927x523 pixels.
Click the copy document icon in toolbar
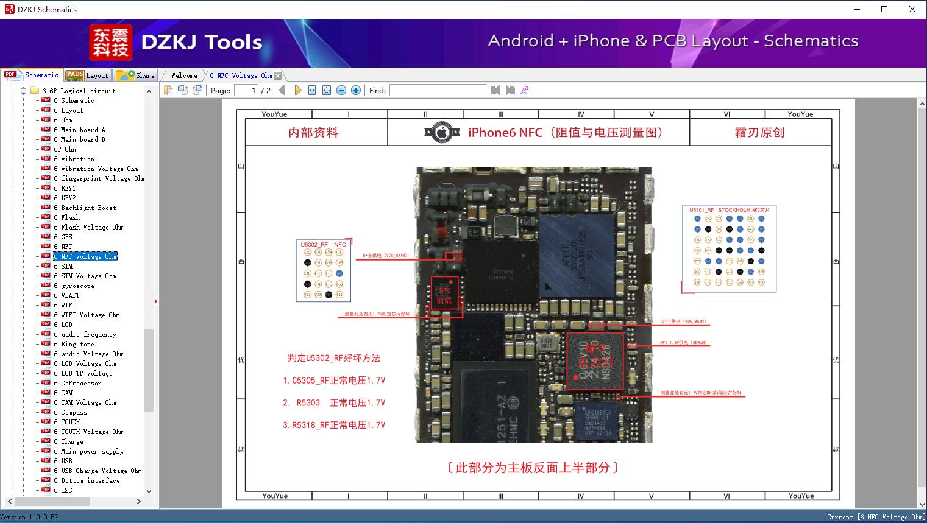click(x=168, y=90)
